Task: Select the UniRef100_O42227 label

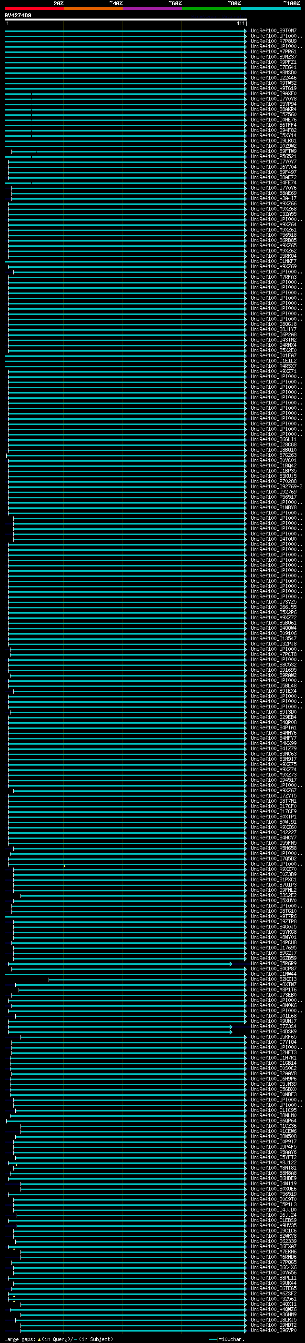Action: [x=274, y=833]
